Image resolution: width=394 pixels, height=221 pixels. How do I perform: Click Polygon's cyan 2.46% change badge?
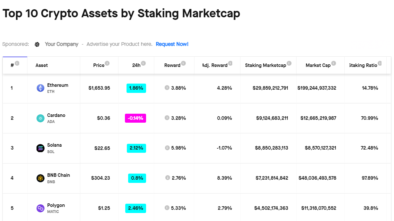pos(135,208)
